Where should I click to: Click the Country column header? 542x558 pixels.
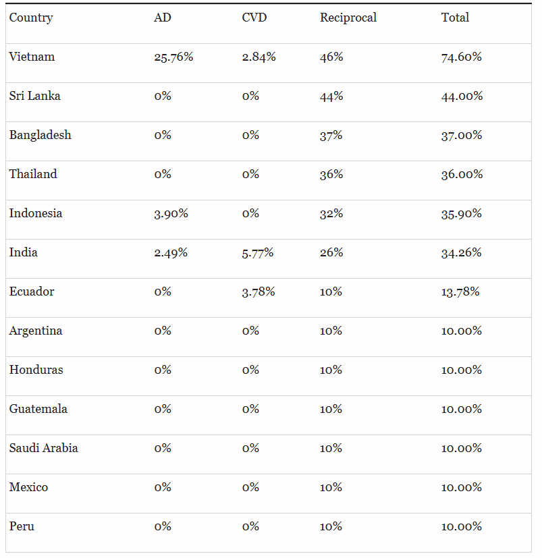(x=31, y=18)
